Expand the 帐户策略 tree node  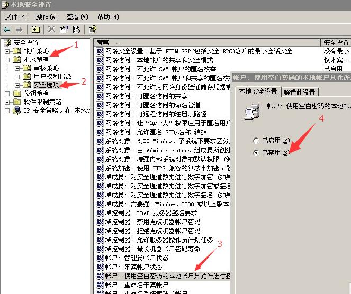7,51
